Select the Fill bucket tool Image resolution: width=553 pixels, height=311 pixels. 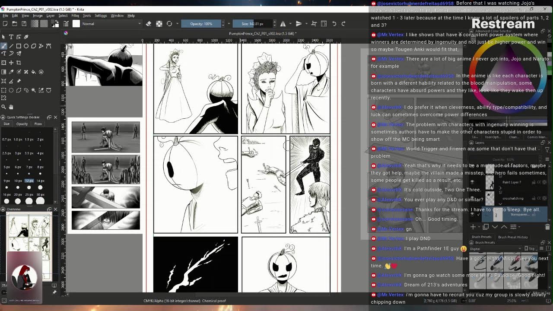coord(34,72)
